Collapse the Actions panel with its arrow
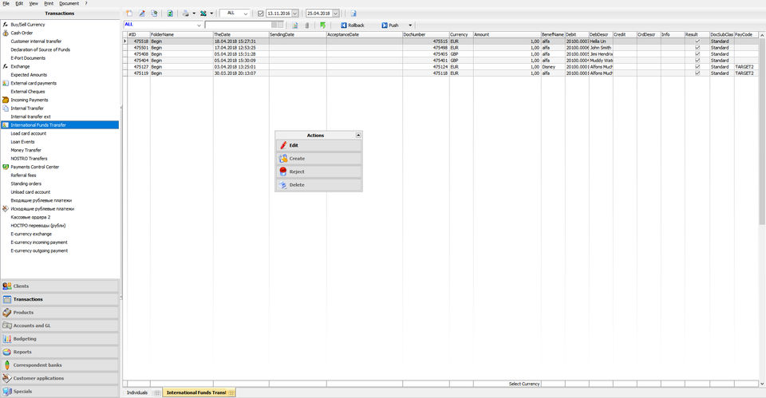 (x=358, y=136)
